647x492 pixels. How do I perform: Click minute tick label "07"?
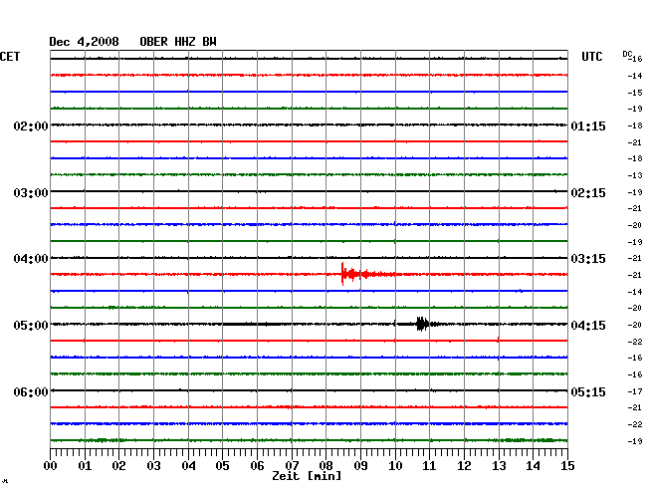pyautogui.click(x=292, y=466)
